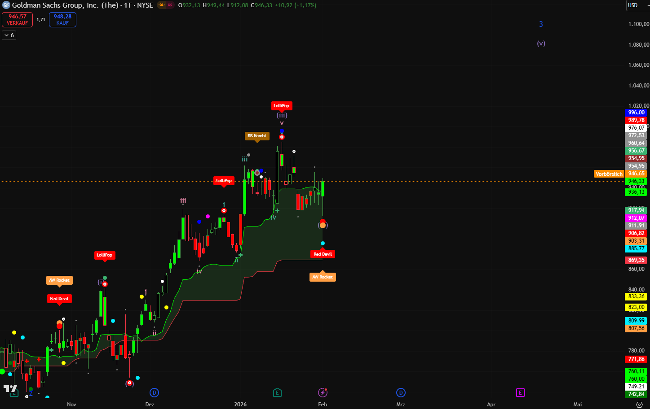The width and height of the screenshot is (650, 409).
Task: Click the green earnings E marker
Action: pyautogui.click(x=277, y=393)
